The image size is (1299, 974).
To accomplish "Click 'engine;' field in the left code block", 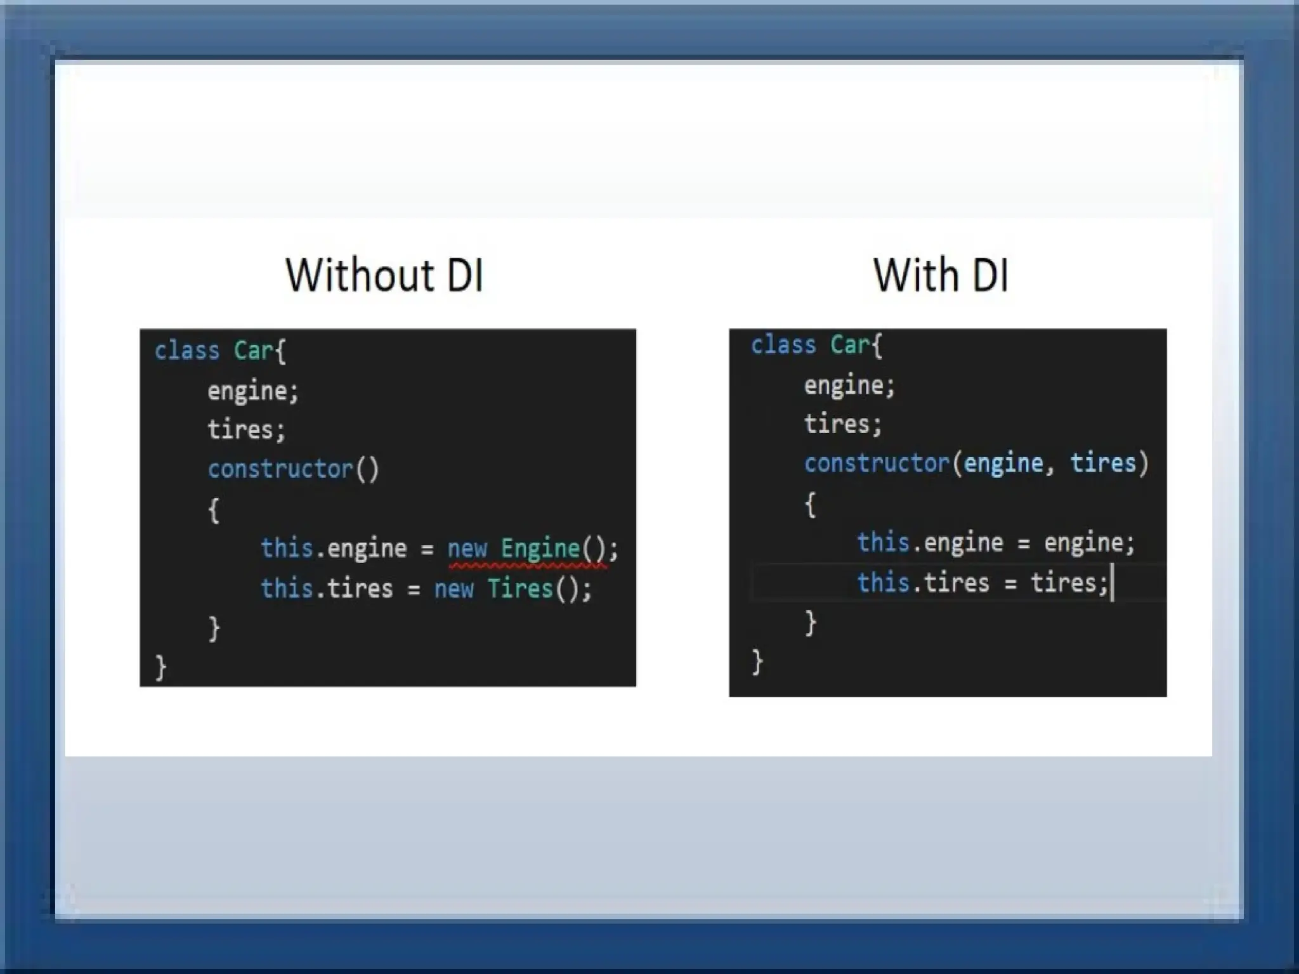I will (x=253, y=391).
